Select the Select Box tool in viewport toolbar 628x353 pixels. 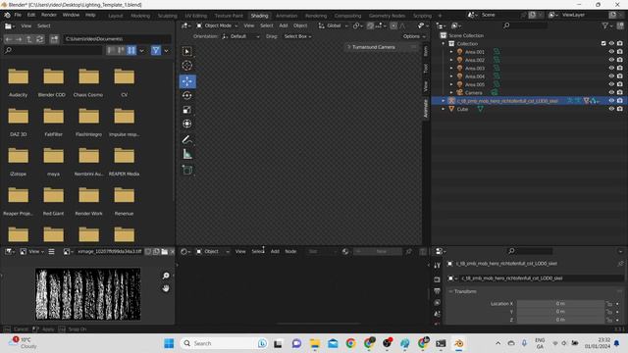(x=187, y=51)
